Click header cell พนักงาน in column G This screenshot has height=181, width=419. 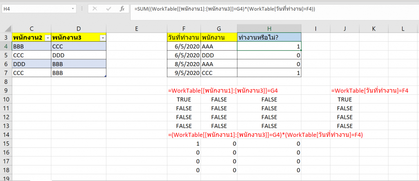point(219,37)
